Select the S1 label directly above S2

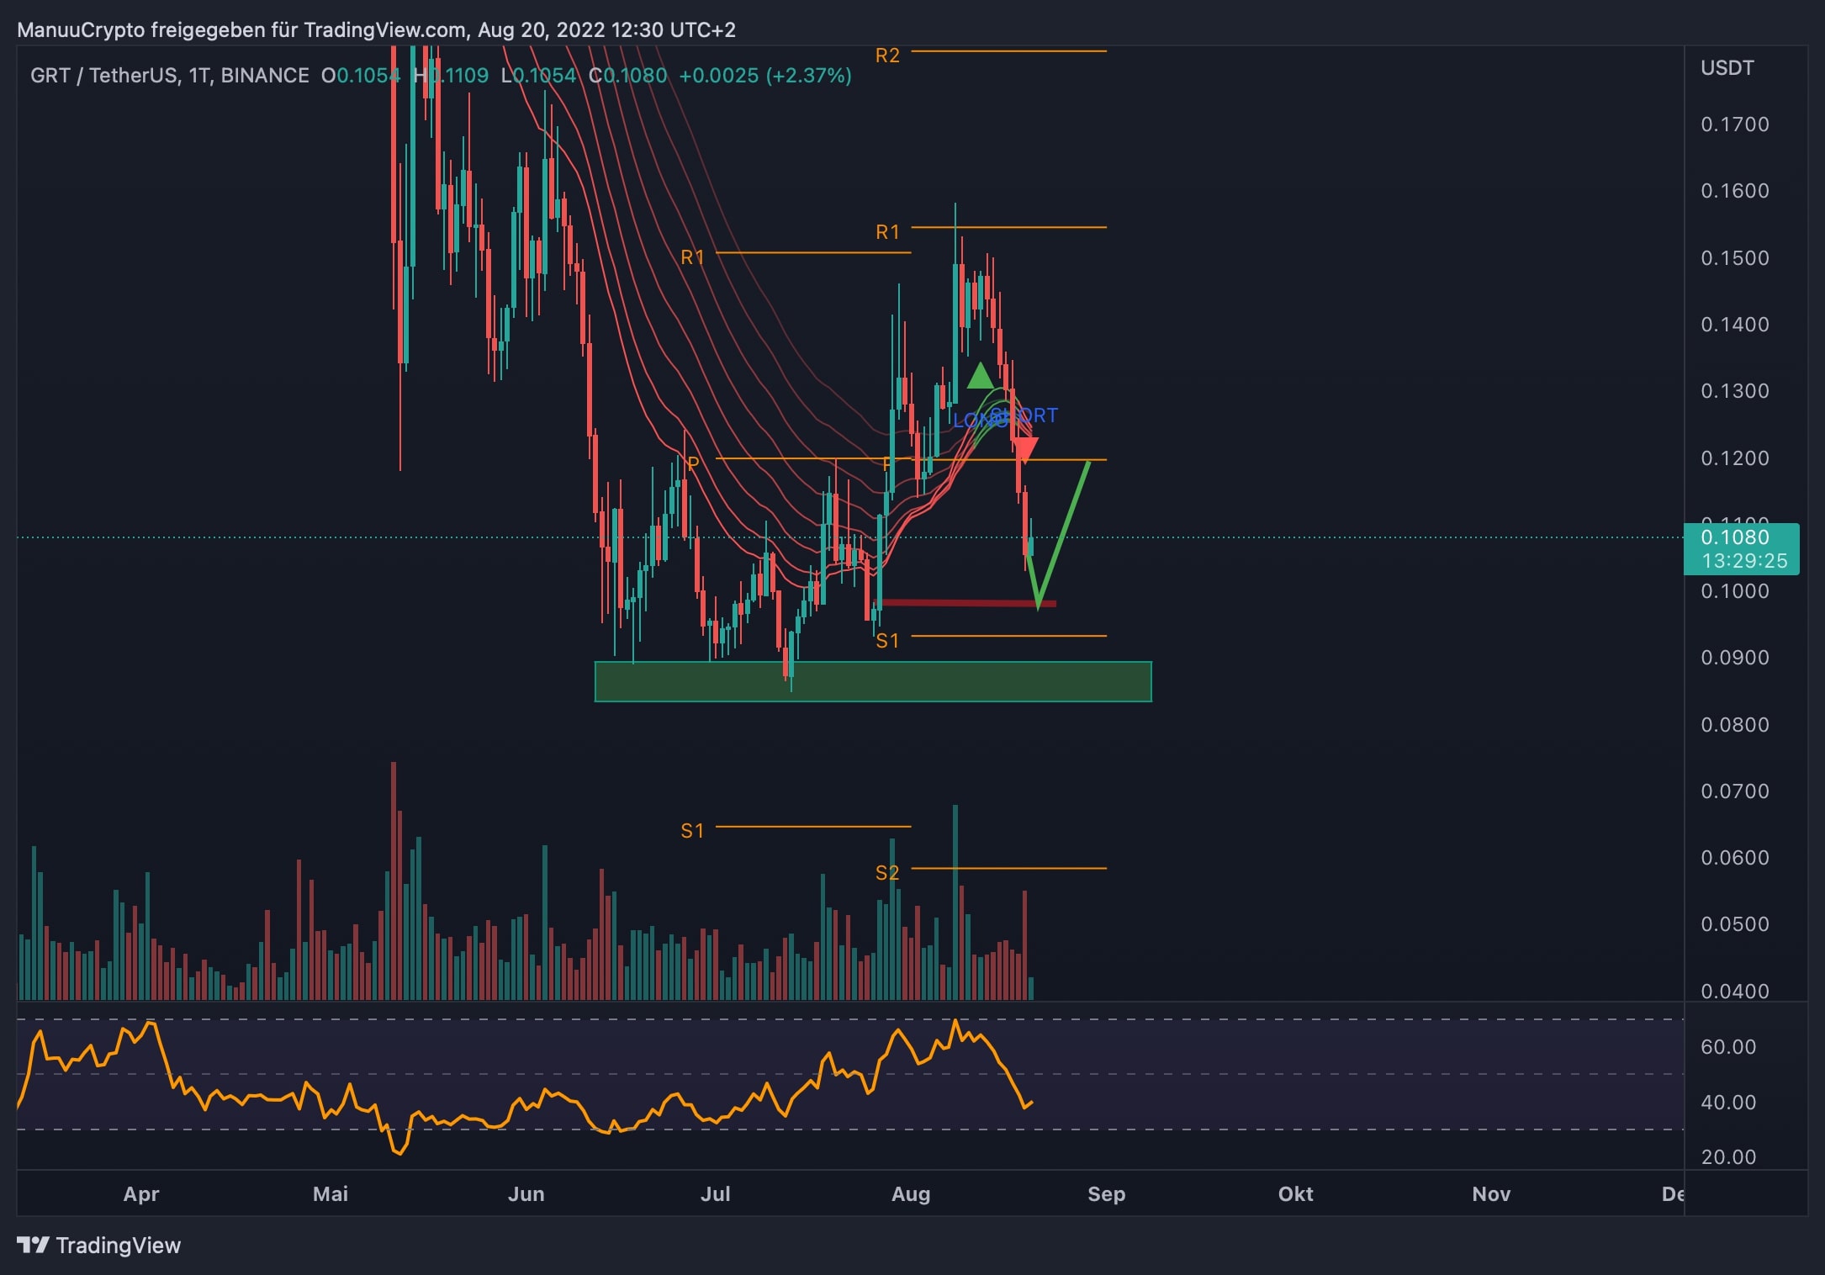point(692,831)
